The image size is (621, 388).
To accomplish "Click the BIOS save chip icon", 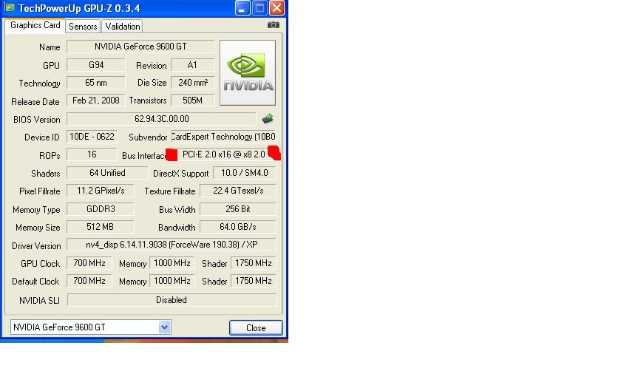I will (x=268, y=118).
